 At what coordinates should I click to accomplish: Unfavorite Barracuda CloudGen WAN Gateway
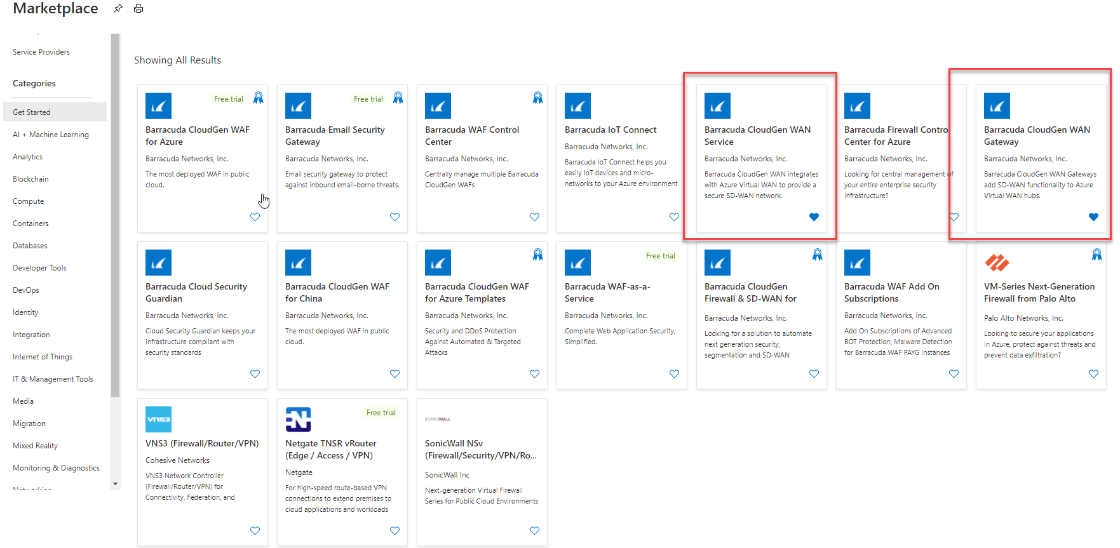[1093, 217]
